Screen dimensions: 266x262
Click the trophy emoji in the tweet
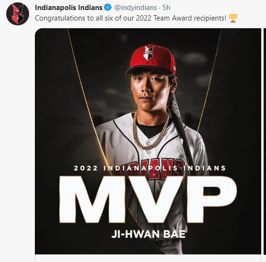pyautogui.click(x=233, y=18)
